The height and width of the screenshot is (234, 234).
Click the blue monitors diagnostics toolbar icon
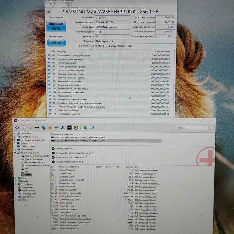[x=43, y=128]
